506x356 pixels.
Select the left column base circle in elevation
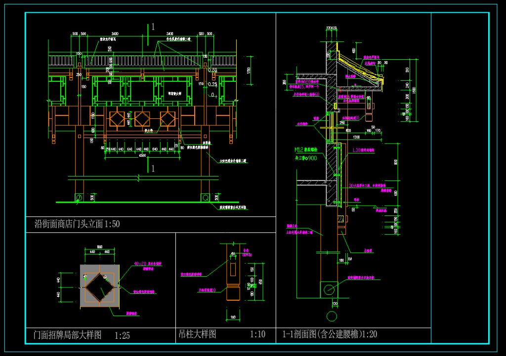tap(79, 198)
